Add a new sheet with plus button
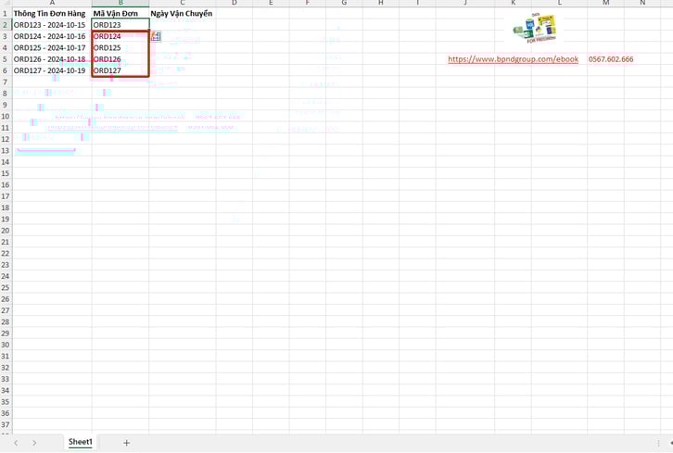 point(126,443)
